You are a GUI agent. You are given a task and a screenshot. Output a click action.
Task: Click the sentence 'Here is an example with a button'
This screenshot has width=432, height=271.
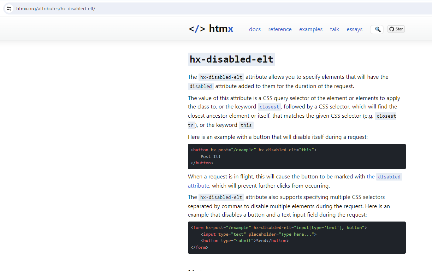point(278,137)
